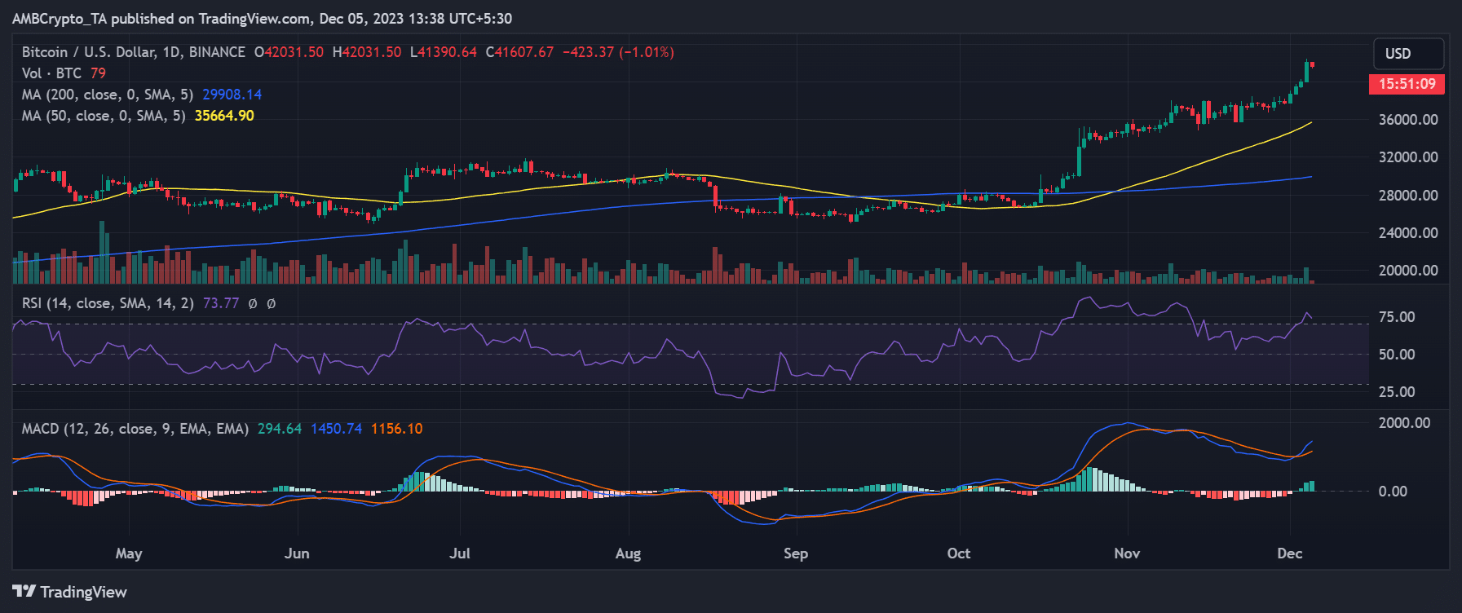The image size is (1462, 613).
Task: Click the MACD 2000.00 axis label
Action: click(1404, 423)
